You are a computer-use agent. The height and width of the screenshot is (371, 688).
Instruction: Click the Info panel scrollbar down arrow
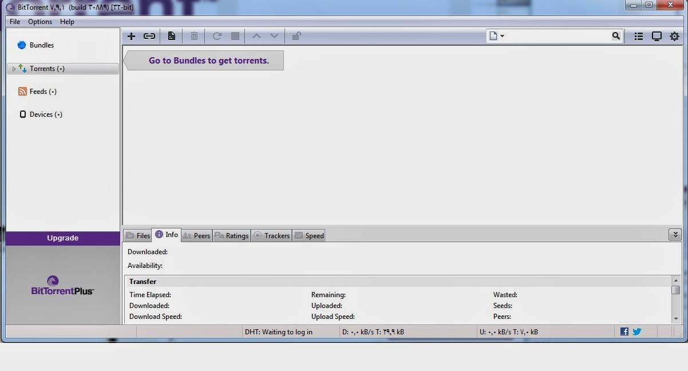[x=676, y=318]
